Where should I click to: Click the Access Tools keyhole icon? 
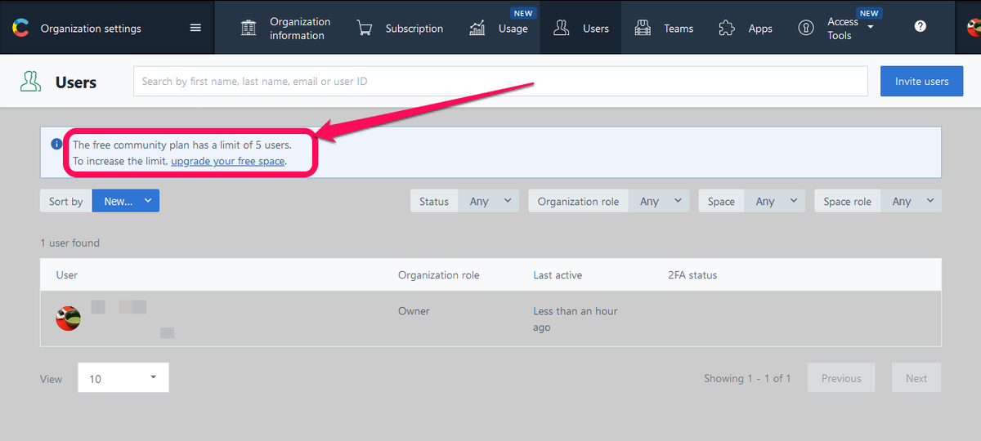coord(806,28)
